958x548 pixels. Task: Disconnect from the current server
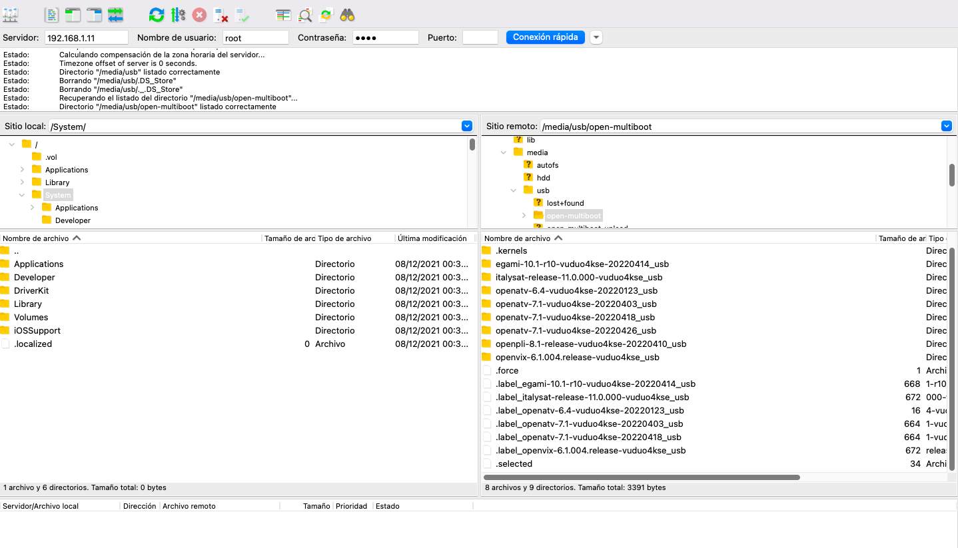coord(221,15)
